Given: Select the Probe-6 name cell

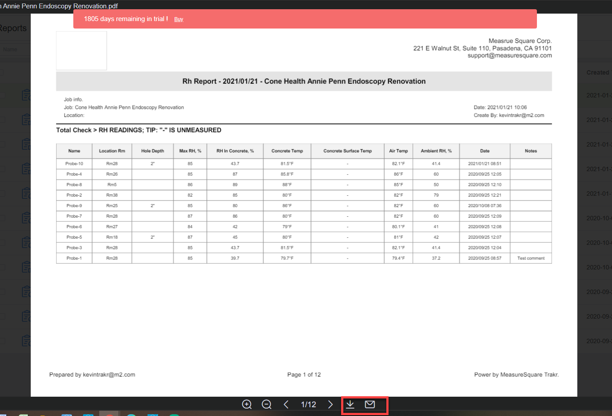Looking at the screenshot, I should (74, 227).
